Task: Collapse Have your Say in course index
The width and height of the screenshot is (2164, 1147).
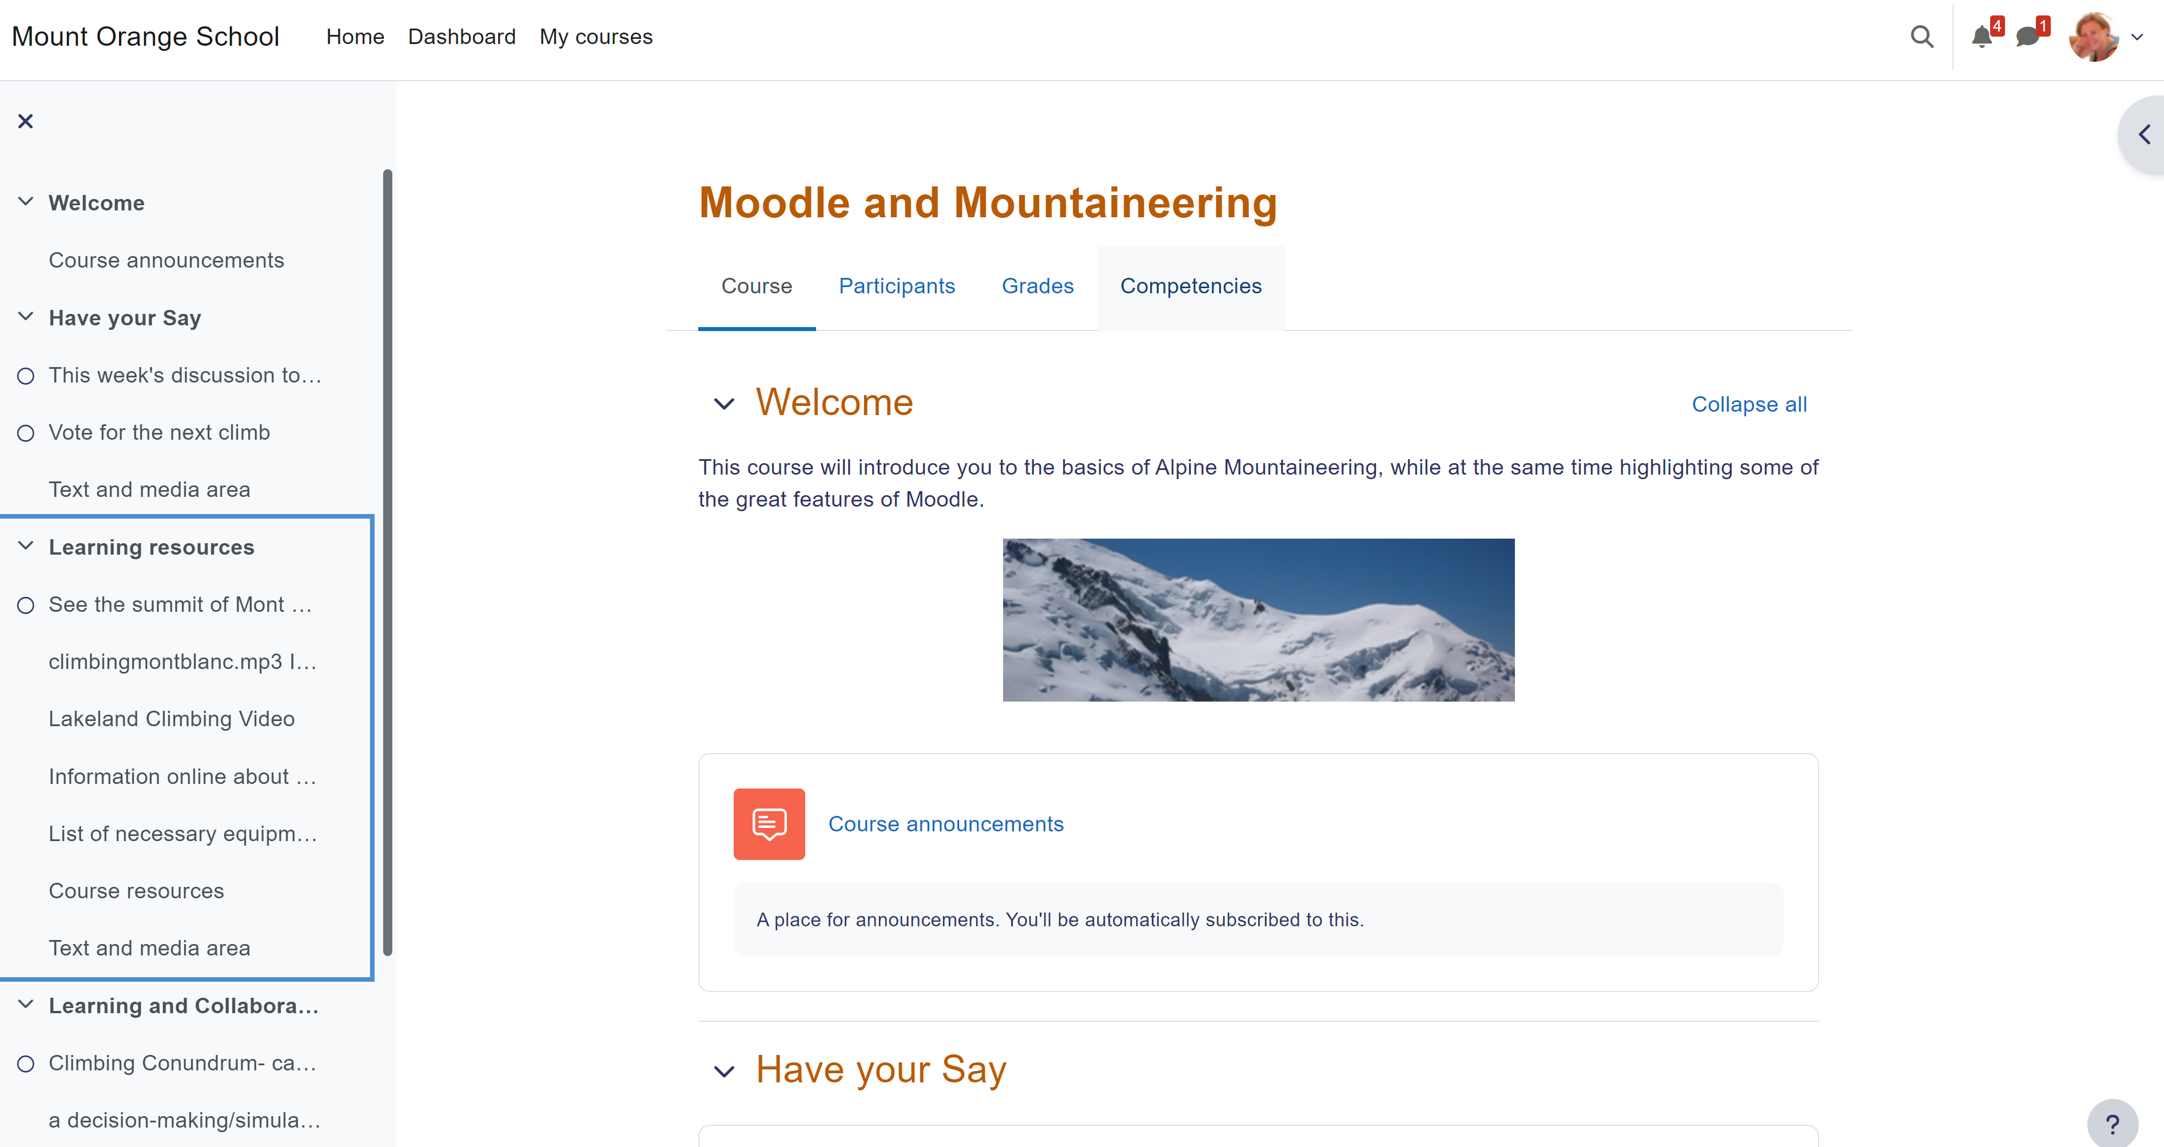Action: (26, 317)
